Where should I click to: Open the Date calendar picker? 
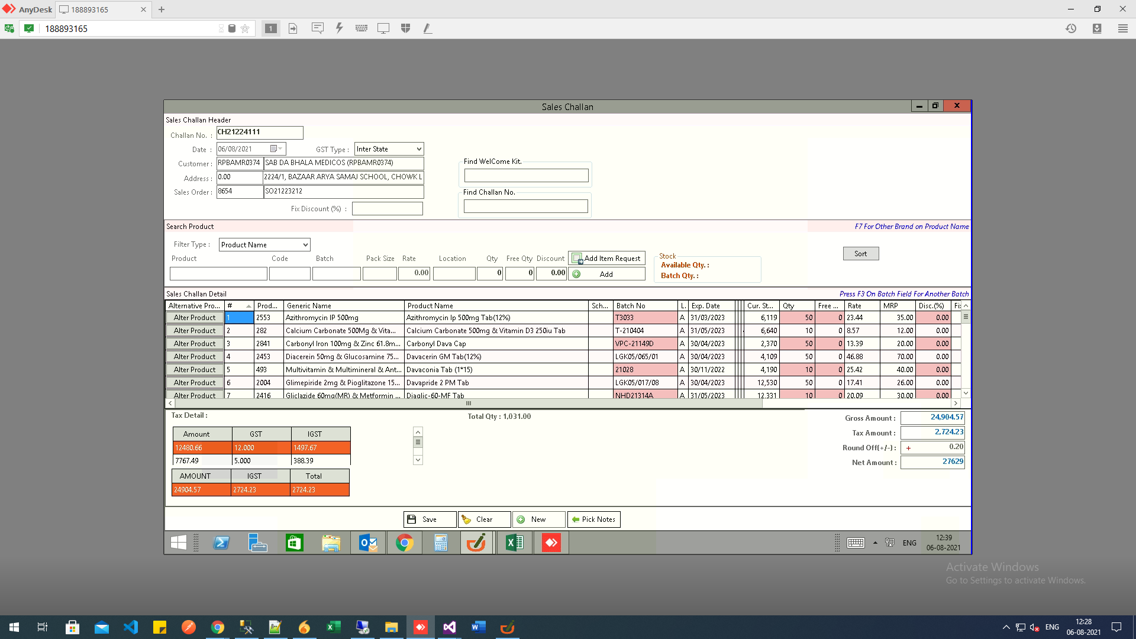coord(275,149)
